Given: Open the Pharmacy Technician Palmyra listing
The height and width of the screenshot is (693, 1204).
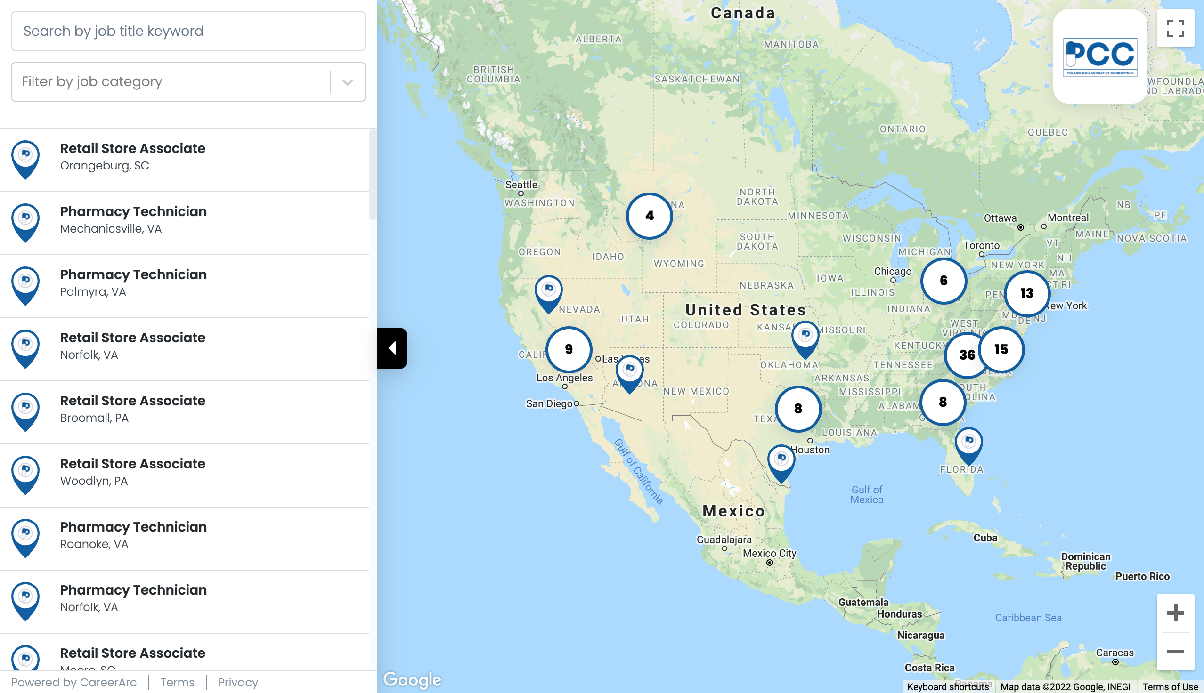Looking at the screenshot, I should point(185,286).
